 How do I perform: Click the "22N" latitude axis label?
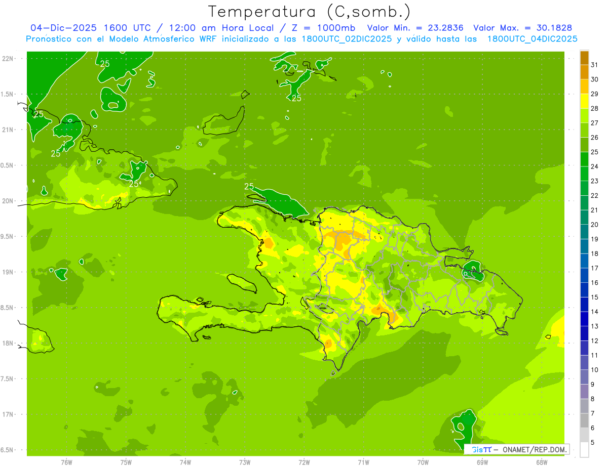(x=9, y=59)
